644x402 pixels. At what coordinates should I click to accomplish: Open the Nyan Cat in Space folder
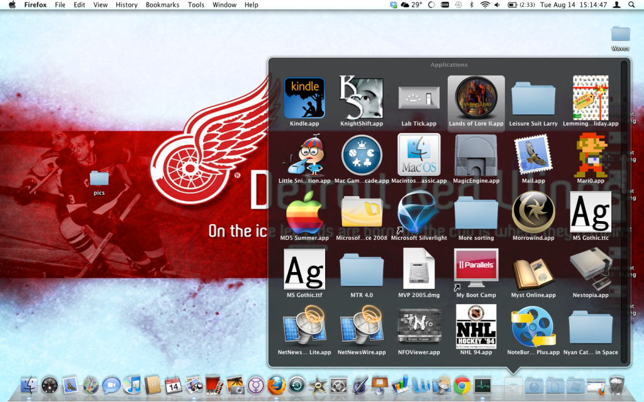click(x=591, y=327)
